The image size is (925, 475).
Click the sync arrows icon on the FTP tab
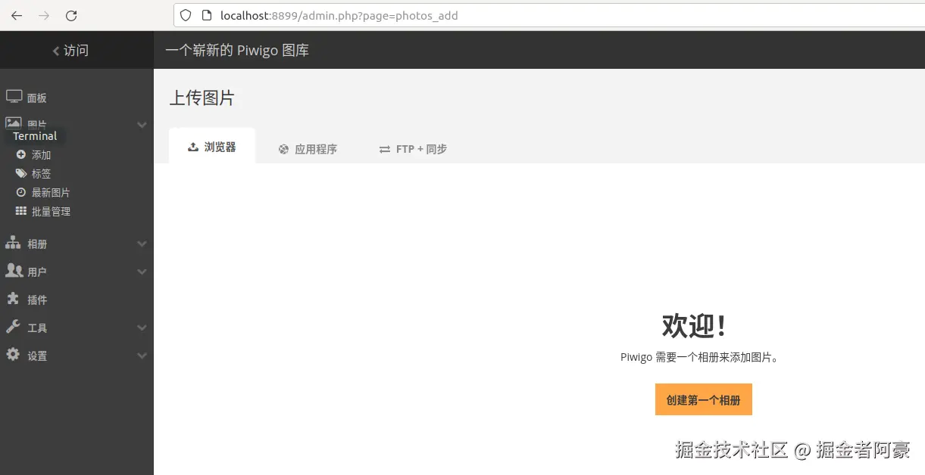tap(385, 150)
